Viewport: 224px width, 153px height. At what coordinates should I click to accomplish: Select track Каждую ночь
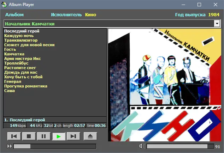click(x=19, y=36)
